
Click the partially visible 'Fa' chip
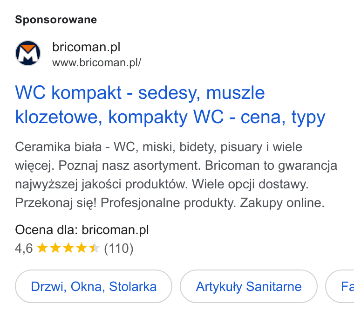[340, 286]
